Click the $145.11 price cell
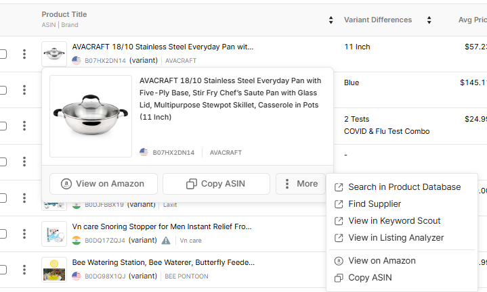 (473, 82)
